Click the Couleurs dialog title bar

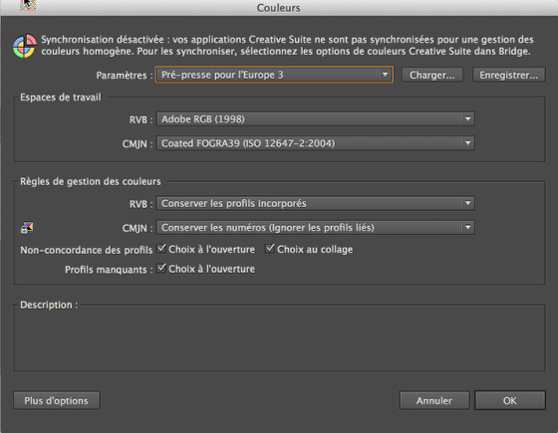[x=279, y=8]
